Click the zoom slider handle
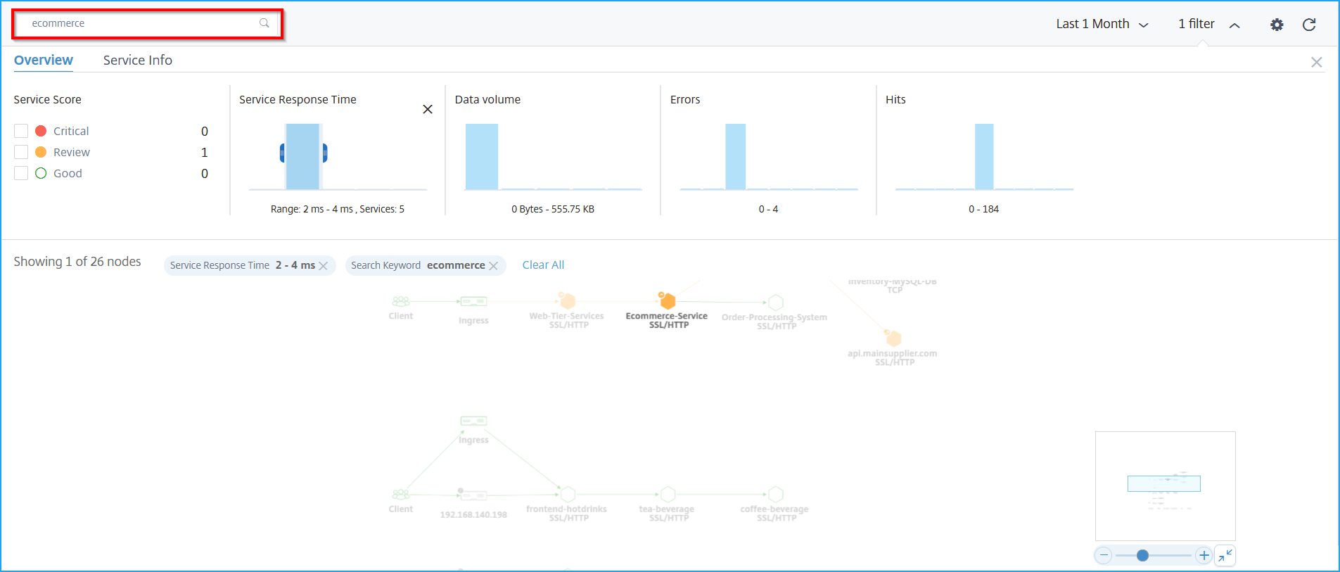The height and width of the screenshot is (572, 1340). 1143,555
